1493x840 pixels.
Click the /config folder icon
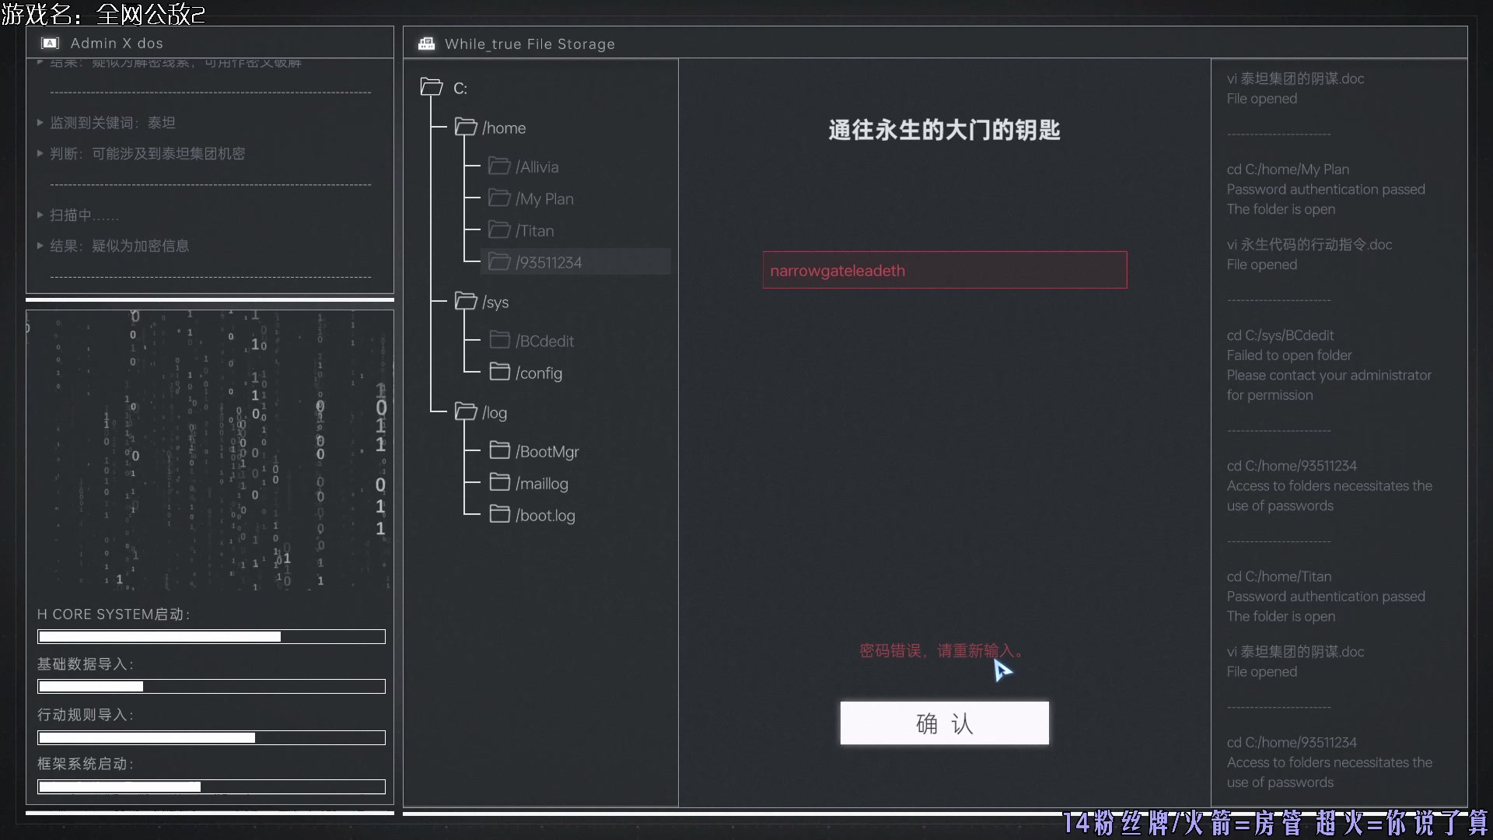point(499,372)
